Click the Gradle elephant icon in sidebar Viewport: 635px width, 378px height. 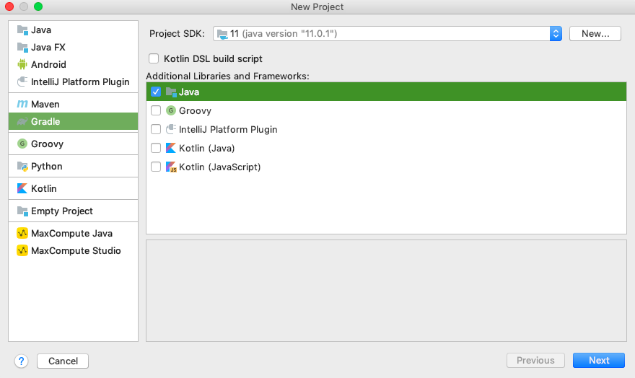pyautogui.click(x=22, y=122)
